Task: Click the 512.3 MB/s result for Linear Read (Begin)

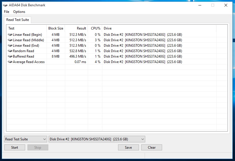Action: [x=78, y=35]
